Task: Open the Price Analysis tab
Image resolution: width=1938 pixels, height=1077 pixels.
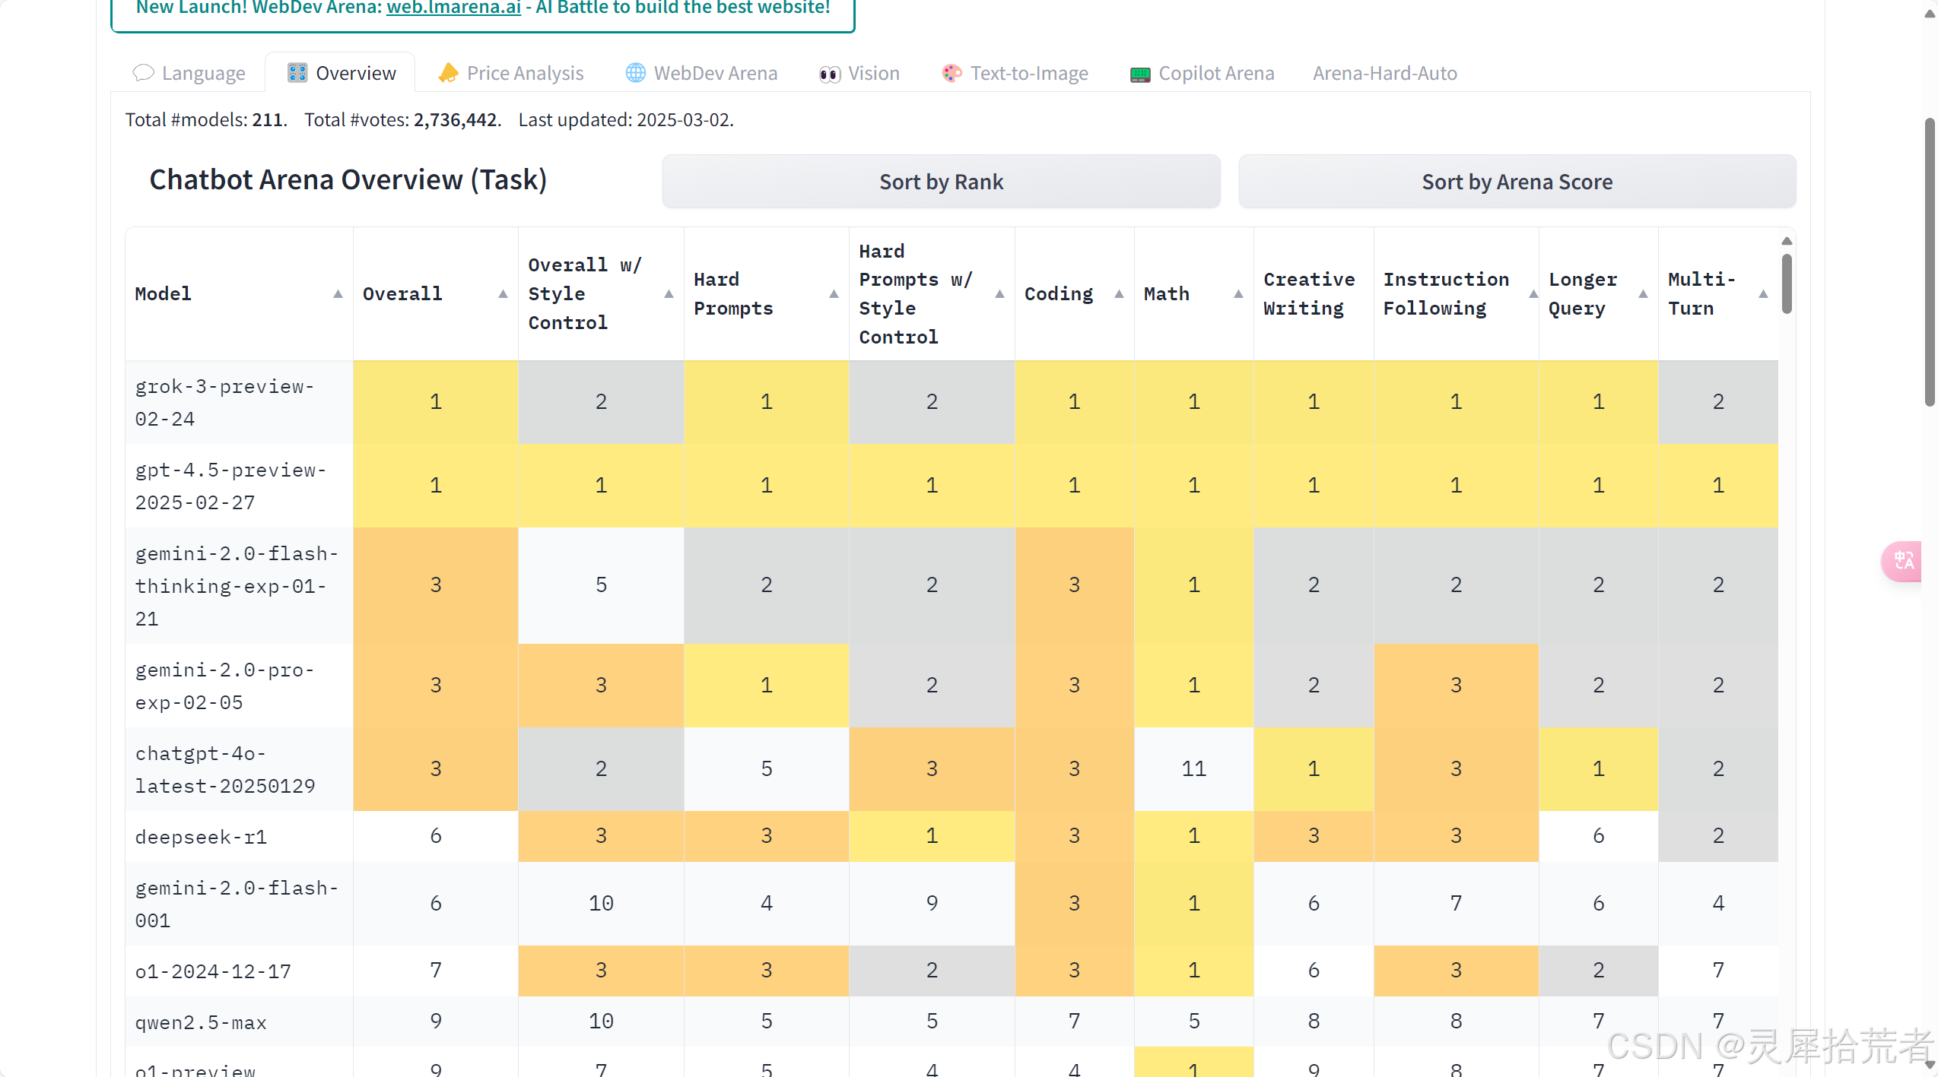Action: [x=510, y=73]
